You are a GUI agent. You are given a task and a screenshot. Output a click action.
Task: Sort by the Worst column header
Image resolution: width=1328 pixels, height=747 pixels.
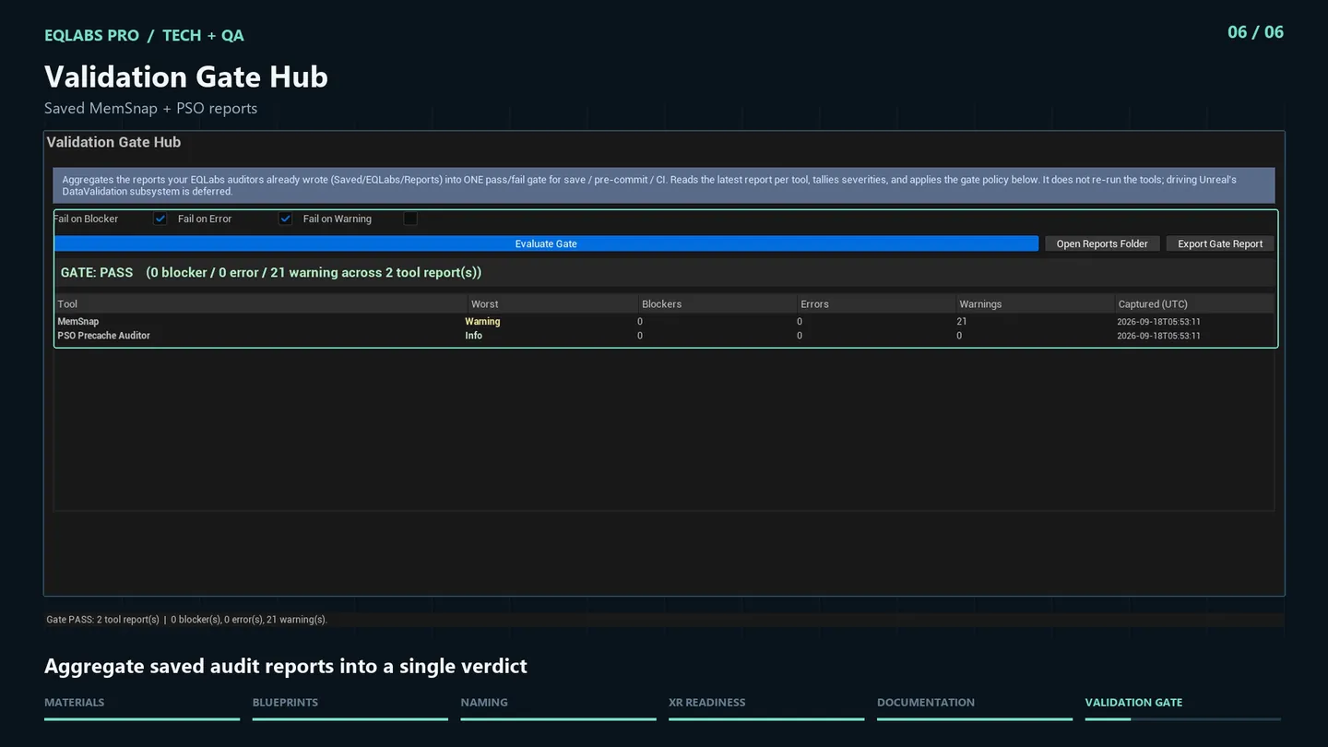coord(552,303)
